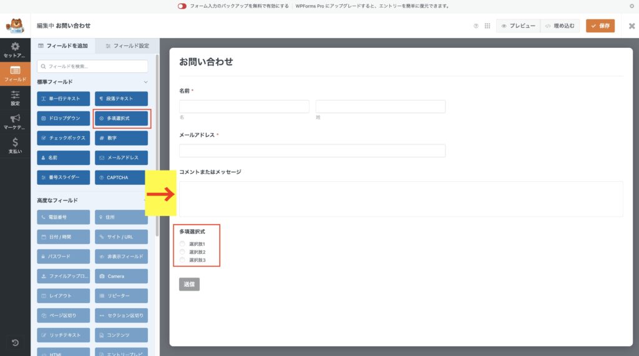
Task: Click the revision history icon at bottom left
Action: (x=15, y=343)
